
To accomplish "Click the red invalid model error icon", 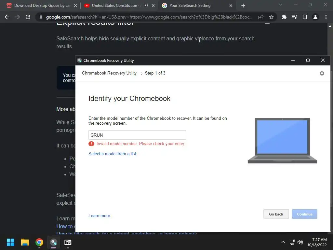I will pos(91,144).
